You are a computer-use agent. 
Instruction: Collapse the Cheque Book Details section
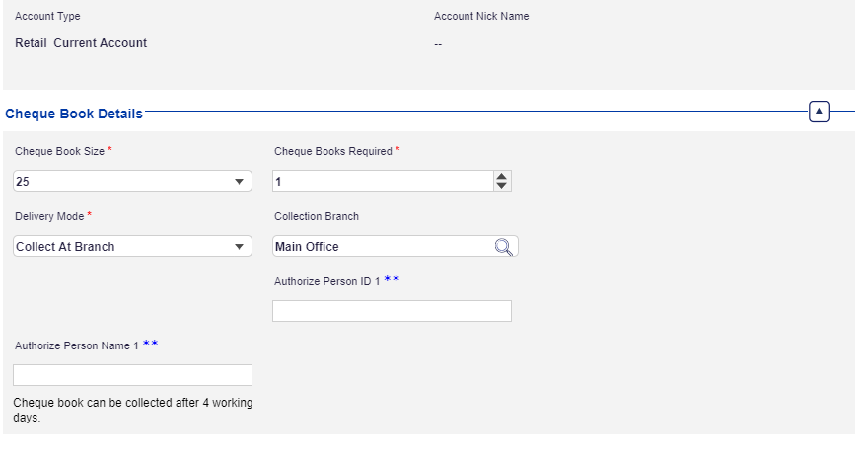click(819, 112)
